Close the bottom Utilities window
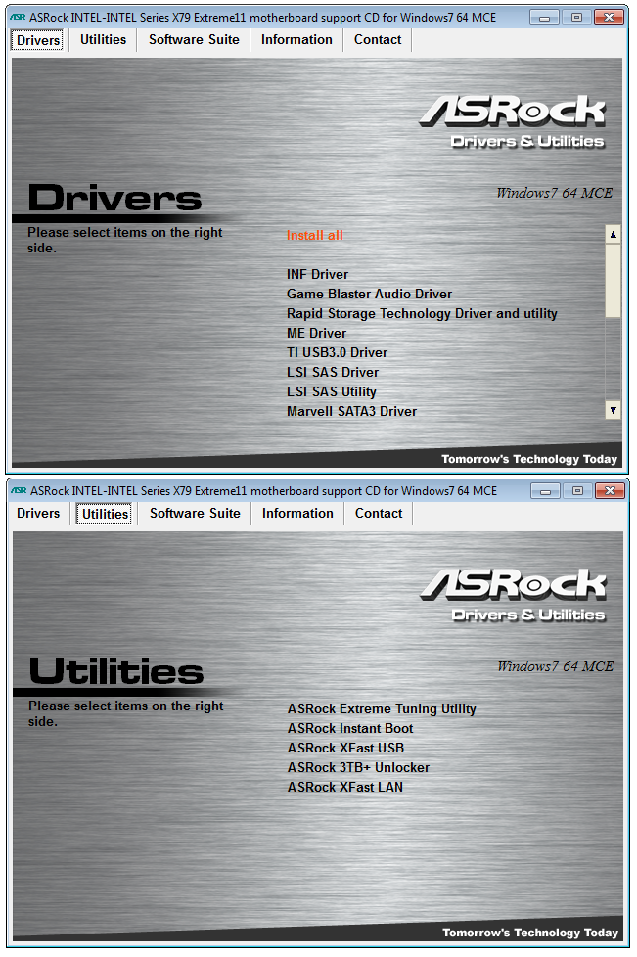The width and height of the screenshot is (637, 957). click(x=610, y=490)
